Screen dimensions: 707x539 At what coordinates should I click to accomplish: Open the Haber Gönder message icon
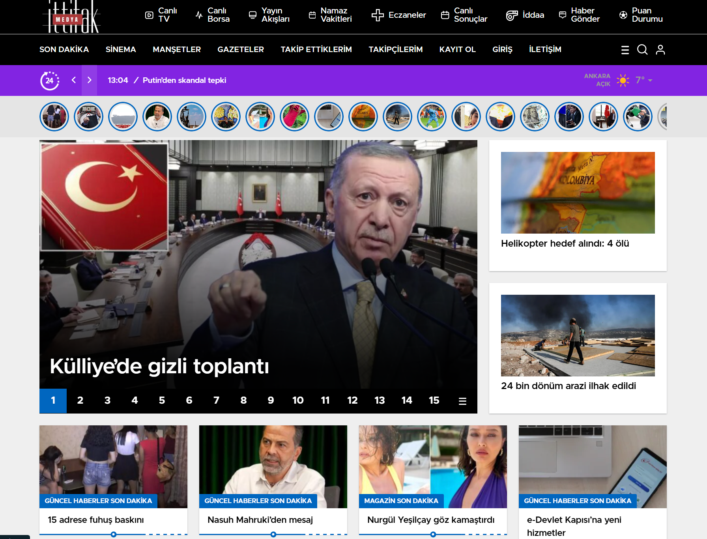tap(563, 15)
